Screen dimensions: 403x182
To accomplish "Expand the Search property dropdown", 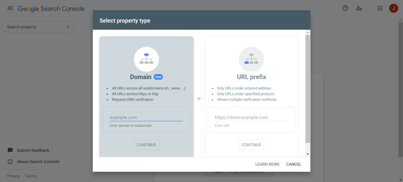I will (39, 27).
